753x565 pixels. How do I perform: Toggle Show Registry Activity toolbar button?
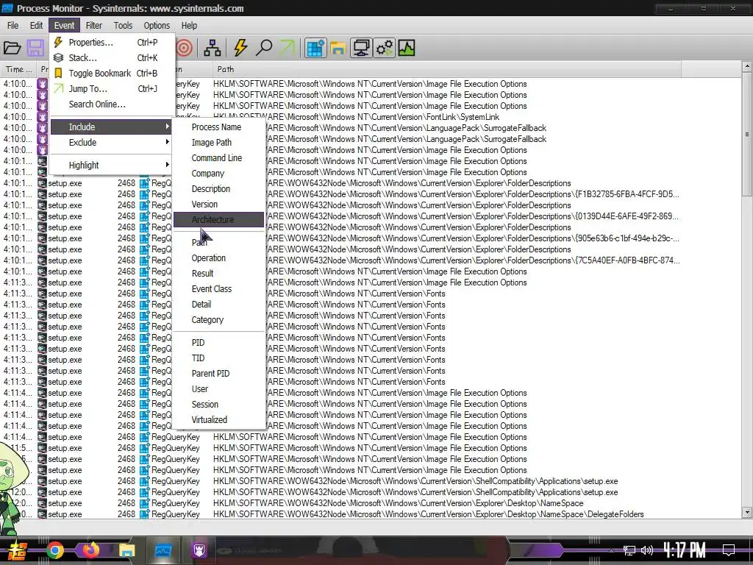pyautogui.click(x=315, y=48)
